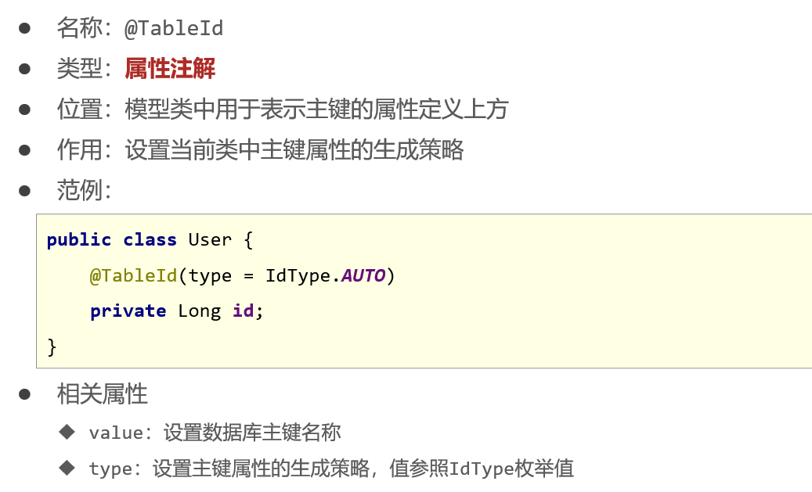Click the 模型类中用于表示主键的属性定义上方 text
This screenshot has width=812, height=492.
316,110
